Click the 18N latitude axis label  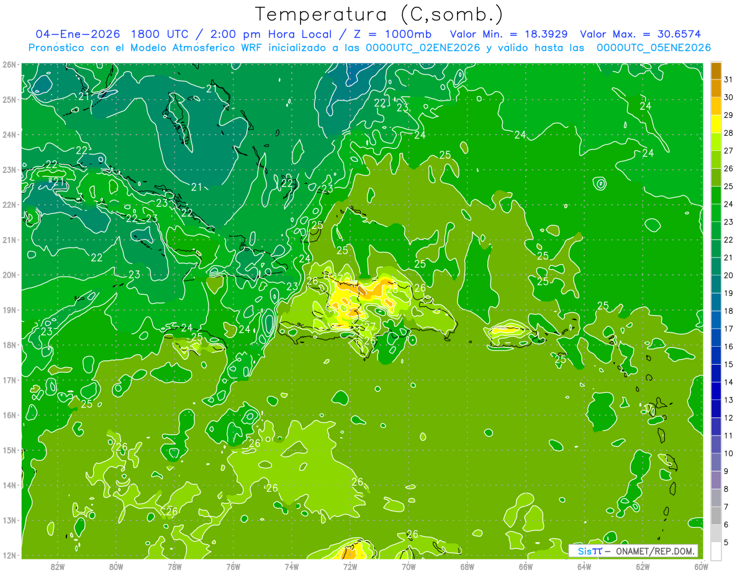tap(9, 345)
